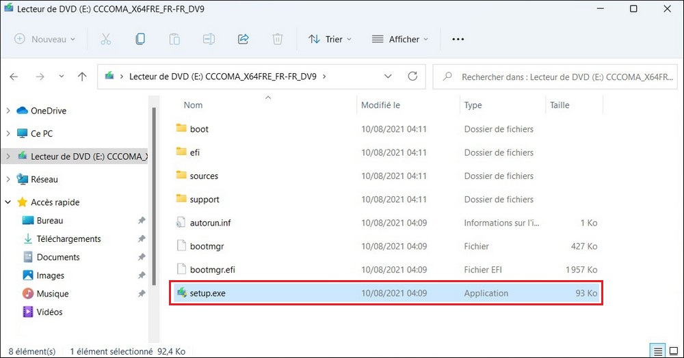
Task: Click the pin icon next to Bureau
Action: point(142,221)
